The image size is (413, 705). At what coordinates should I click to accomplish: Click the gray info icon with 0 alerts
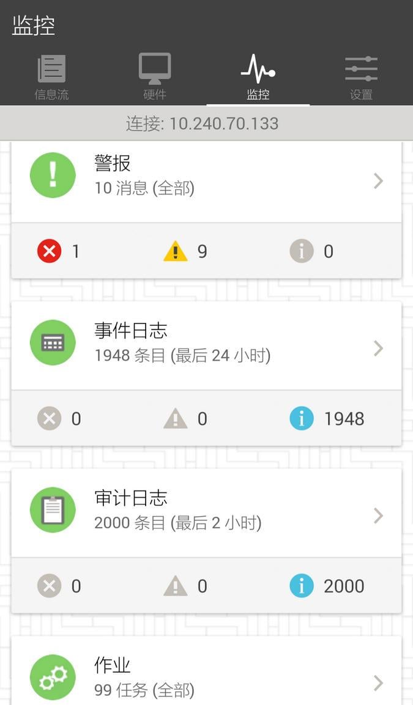(300, 251)
